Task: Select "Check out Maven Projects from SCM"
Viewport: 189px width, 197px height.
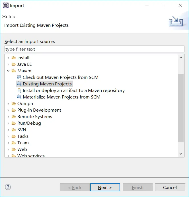Action: coord(60,77)
